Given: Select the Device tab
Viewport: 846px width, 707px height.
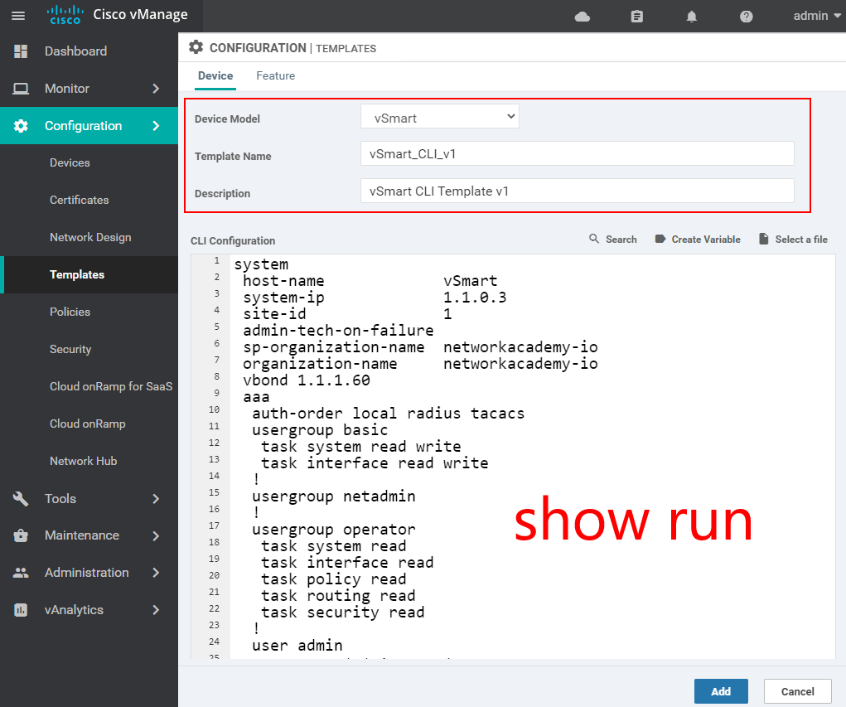Looking at the screenshot, I should point(215,75).
